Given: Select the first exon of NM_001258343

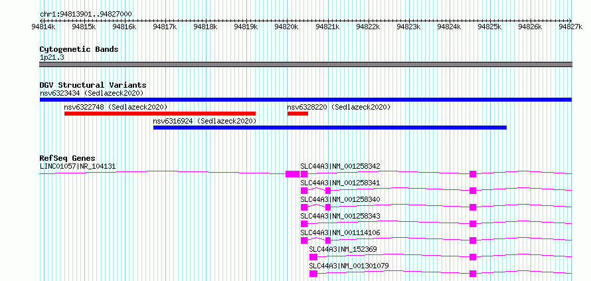Looking at the screenshot, I should [x=304, y=224].
